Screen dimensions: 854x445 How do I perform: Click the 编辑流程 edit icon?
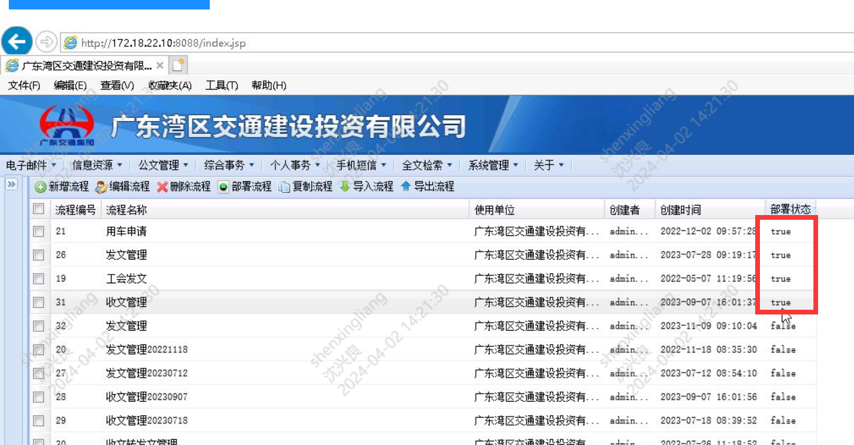click(x=101, y=187)
